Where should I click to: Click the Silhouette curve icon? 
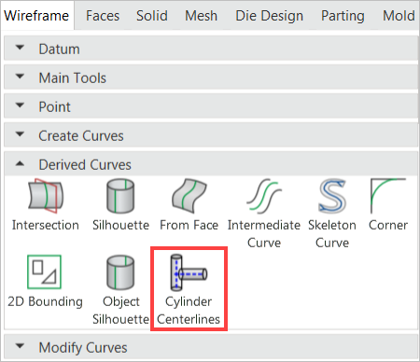click(x=120, y=205)
